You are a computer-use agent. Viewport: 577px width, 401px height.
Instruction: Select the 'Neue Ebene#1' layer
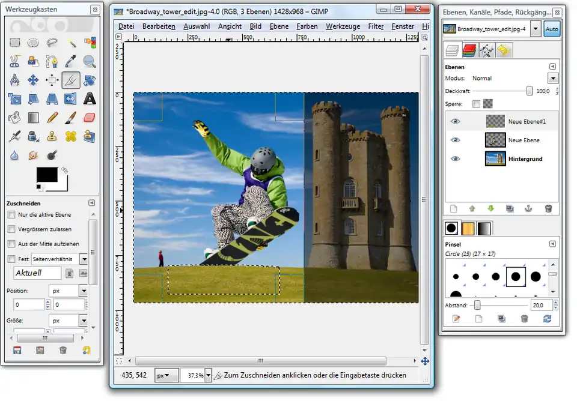(x=527, y=121)
